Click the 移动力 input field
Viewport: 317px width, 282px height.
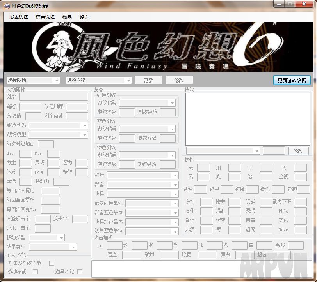coord(61,182)
